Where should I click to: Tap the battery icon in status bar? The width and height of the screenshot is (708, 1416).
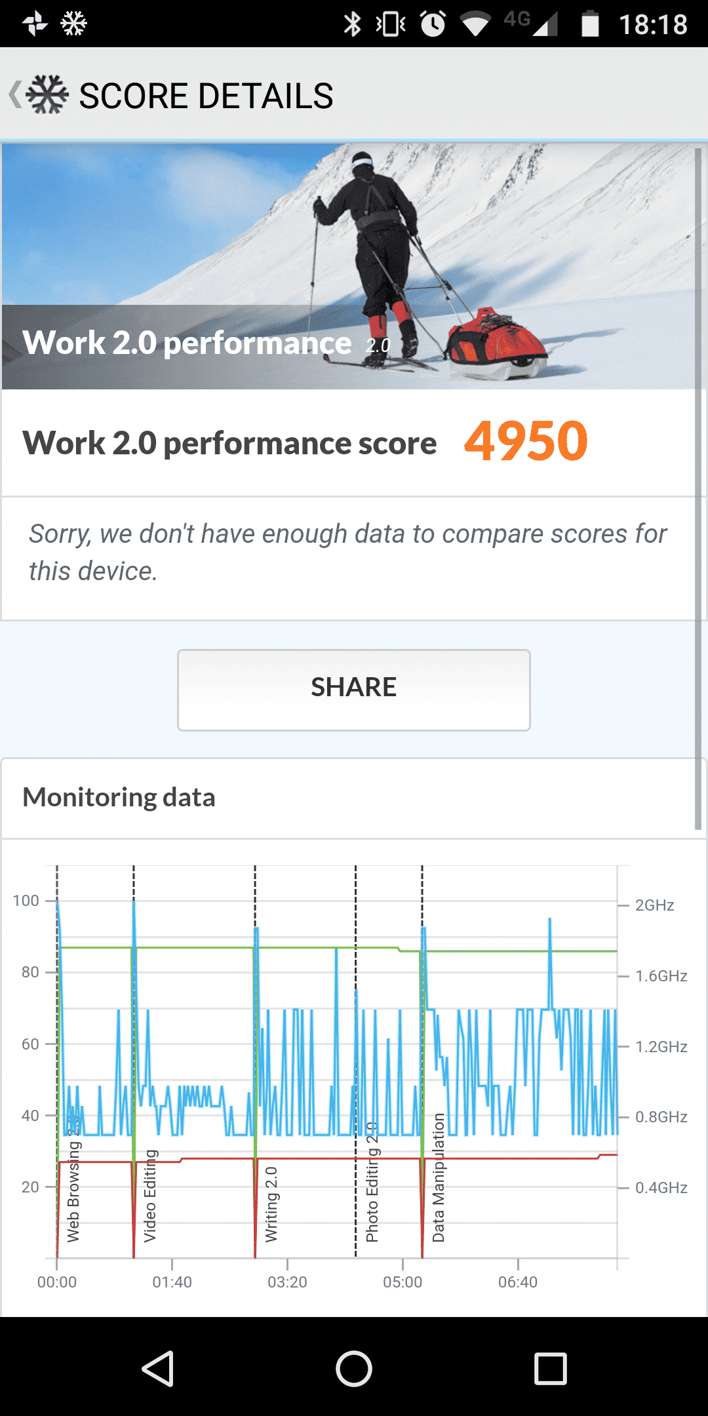(x=590, y=24)
